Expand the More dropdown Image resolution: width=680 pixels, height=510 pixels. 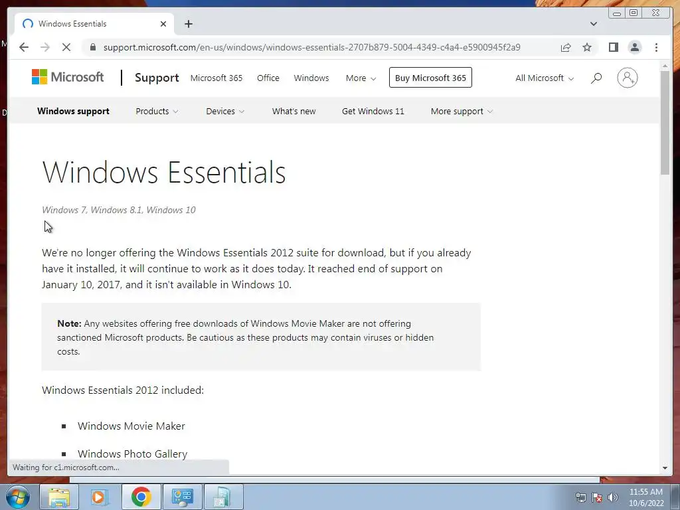tap(361, 78)
